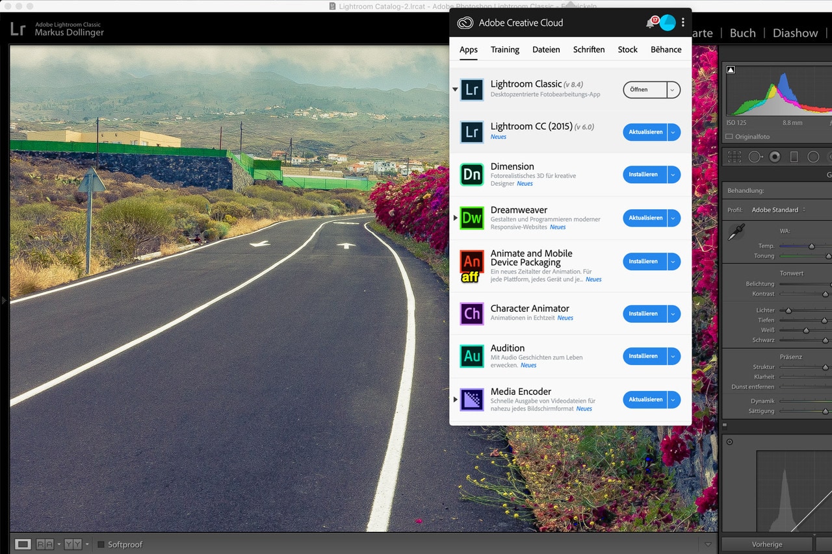Toggle histogram shadow clipping indicator

pos(731,69)
